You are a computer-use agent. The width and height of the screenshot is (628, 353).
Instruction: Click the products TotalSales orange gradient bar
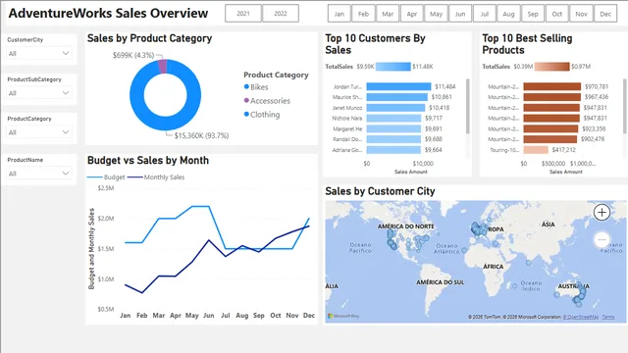[551, 67]
